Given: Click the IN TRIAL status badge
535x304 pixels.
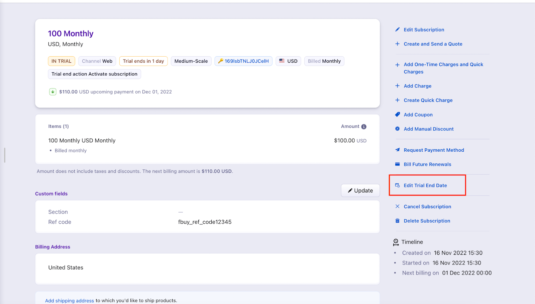Looking at the screenshot, I should 61,61.
